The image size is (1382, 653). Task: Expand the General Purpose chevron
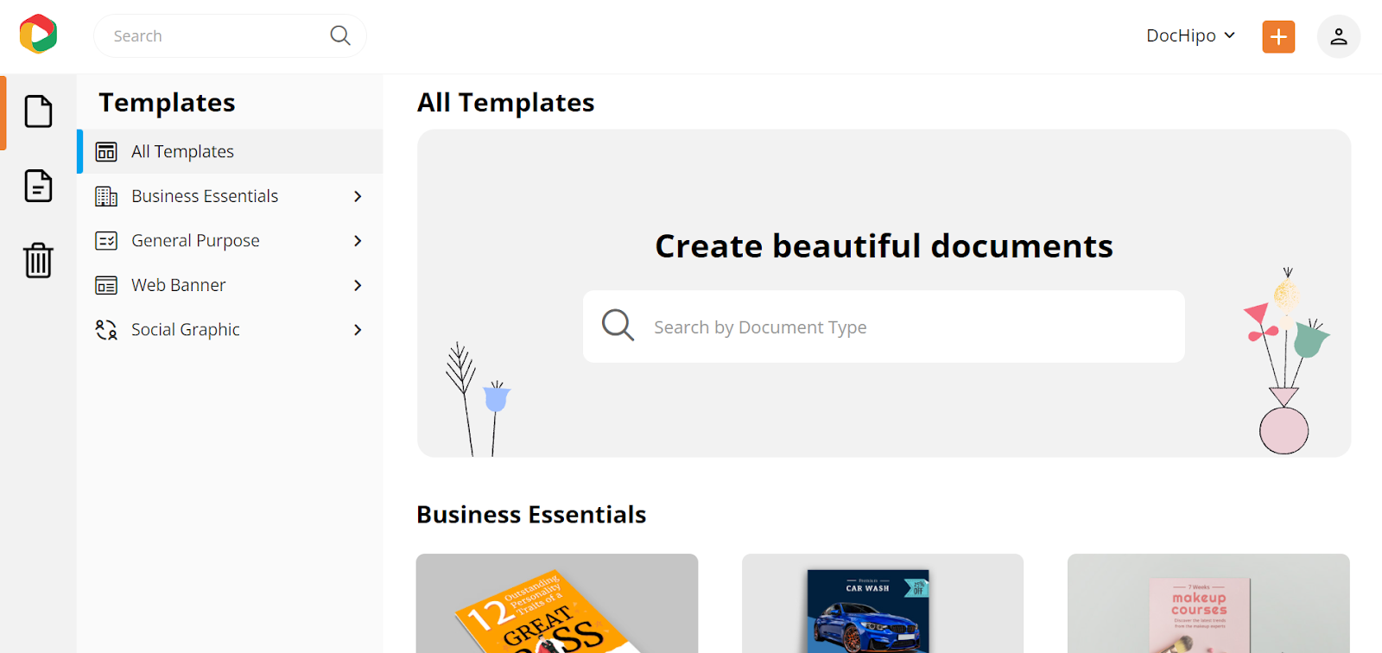point(358,241)
